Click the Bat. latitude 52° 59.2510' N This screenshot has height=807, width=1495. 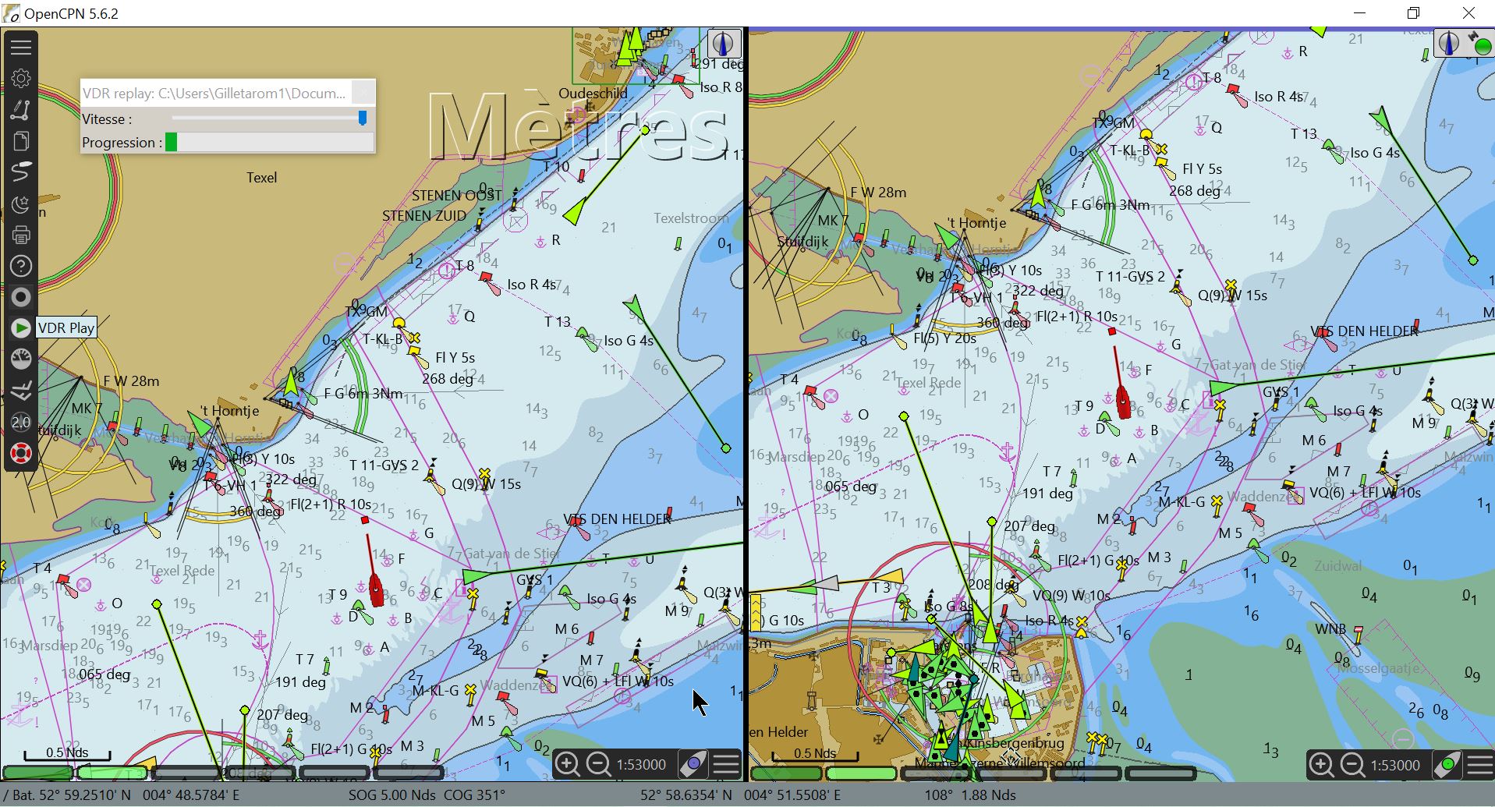[72, 795]
